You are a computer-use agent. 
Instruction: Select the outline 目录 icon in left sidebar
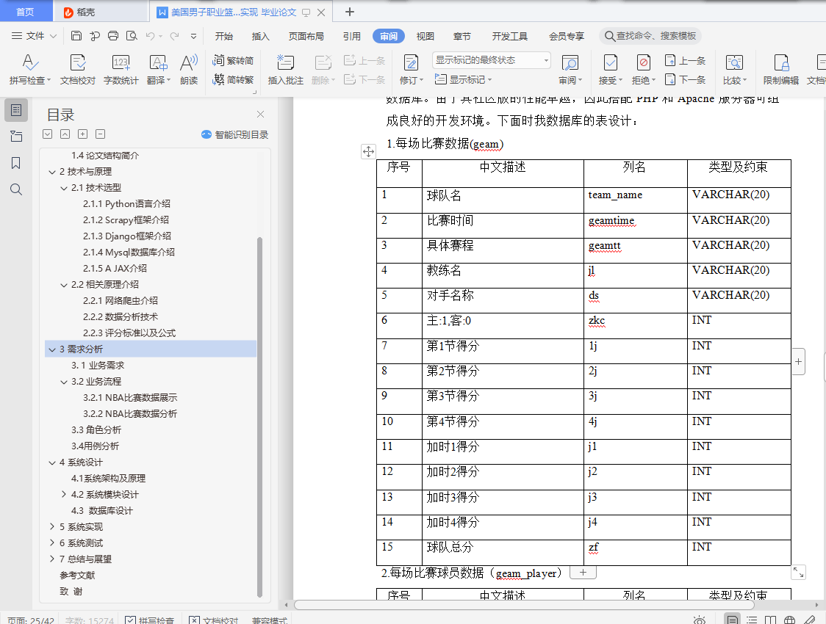point(16,110)
